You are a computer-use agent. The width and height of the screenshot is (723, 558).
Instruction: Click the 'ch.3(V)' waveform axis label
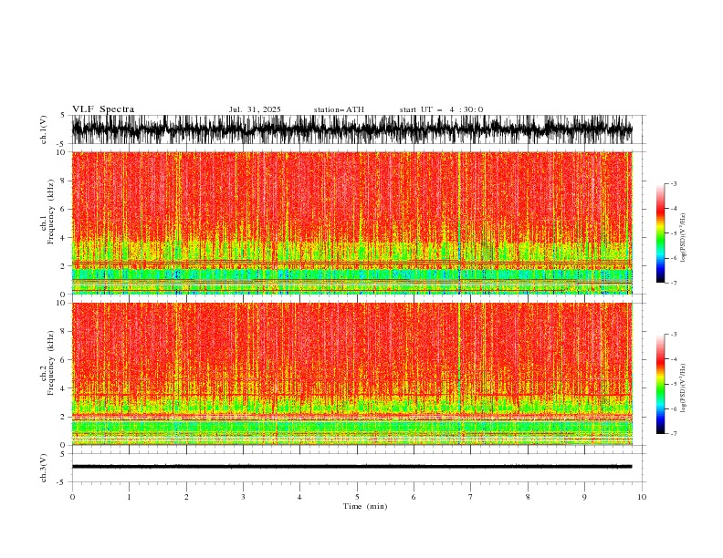coord(44,468)
